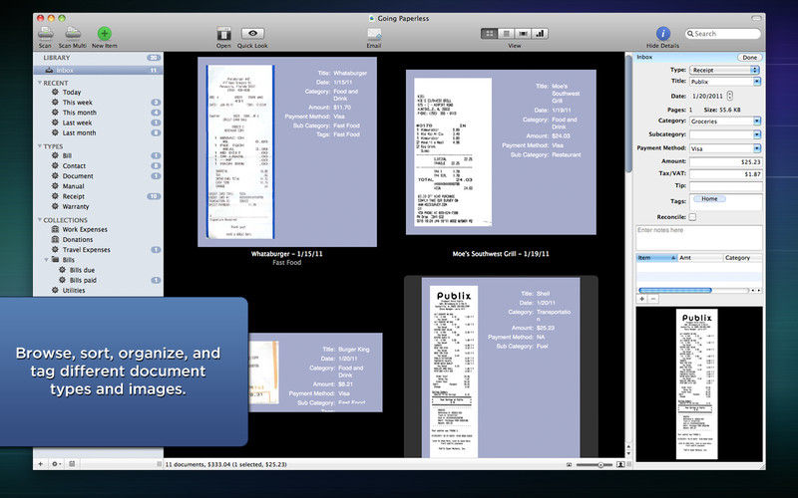Click the Search field in toolbar
The image size is (798, 498).
722,34
